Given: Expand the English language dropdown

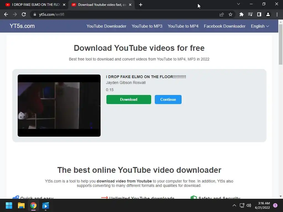Looking at the screenshot, I should (x=260, y=26).
